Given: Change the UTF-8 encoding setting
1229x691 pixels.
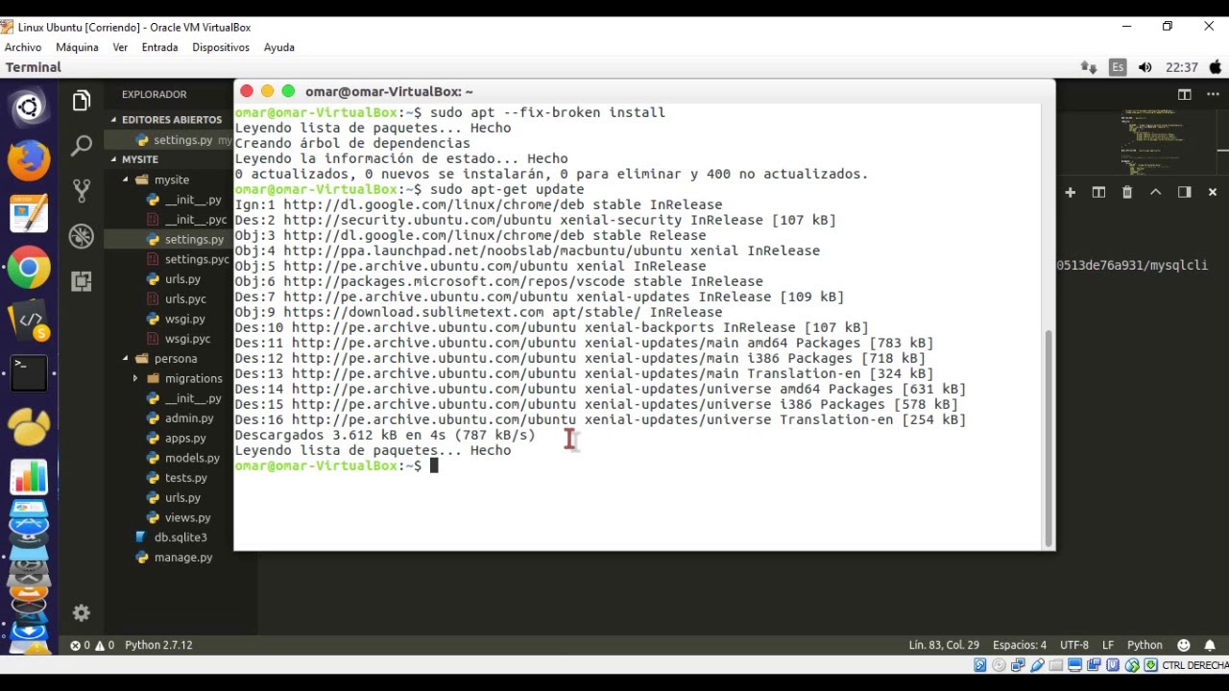Looking at the screenshot, I should (1074, 645).
